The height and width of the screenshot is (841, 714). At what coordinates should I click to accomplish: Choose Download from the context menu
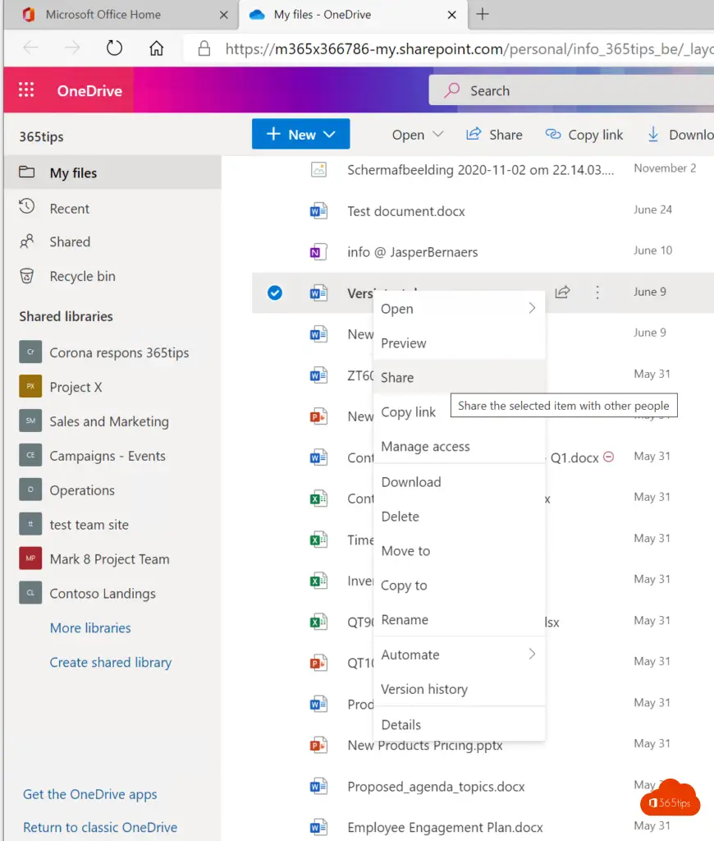click(460, 482)
